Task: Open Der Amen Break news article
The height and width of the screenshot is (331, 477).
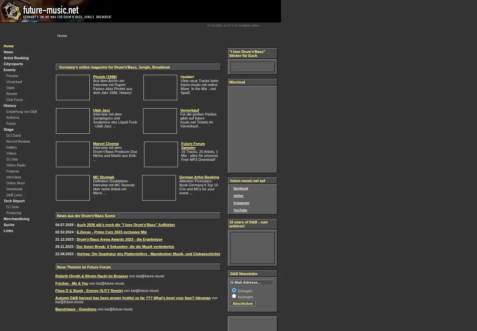Action: 125,247
